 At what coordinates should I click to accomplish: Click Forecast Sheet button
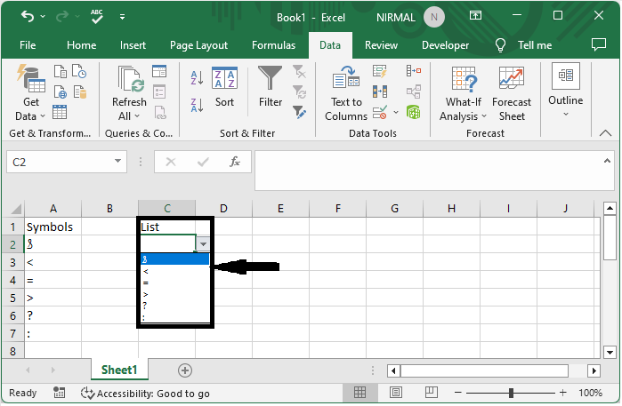coord(512,94)
